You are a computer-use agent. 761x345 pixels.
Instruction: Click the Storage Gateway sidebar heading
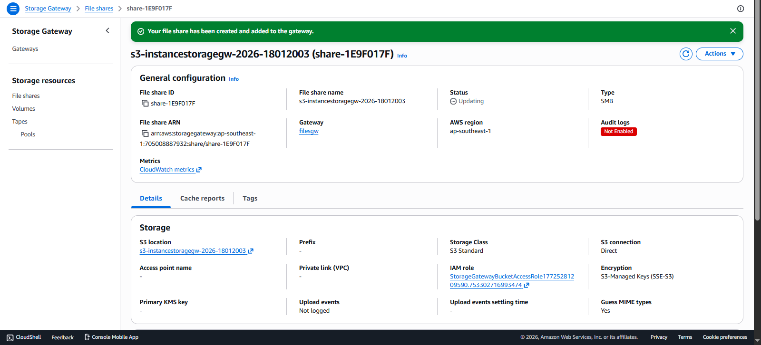(x=42, y=31)
